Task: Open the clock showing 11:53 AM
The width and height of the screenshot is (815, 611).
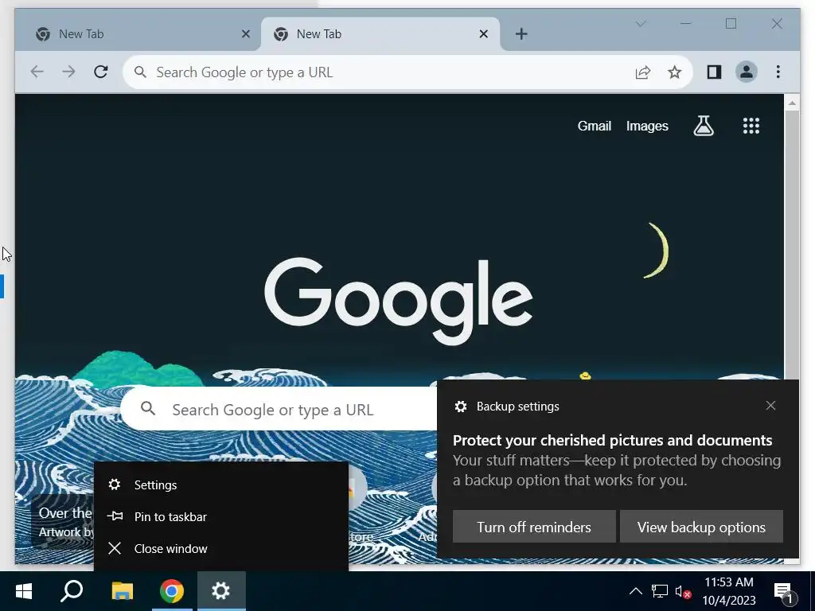Action: pos(729,591)
